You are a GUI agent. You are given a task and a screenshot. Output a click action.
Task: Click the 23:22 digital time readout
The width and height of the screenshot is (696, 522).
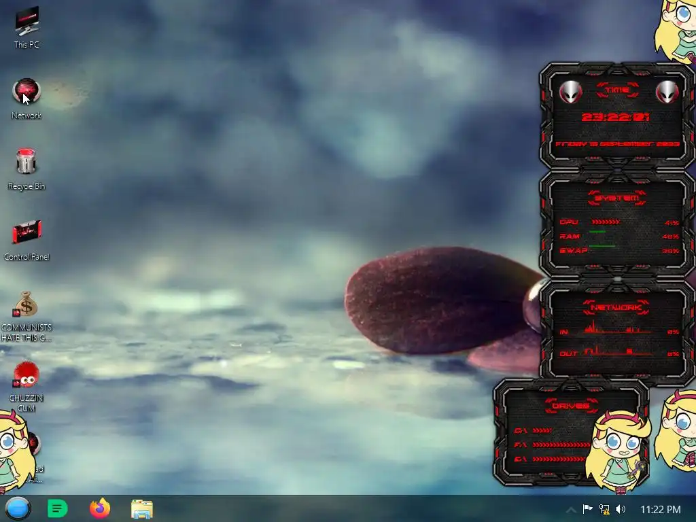coord(616,117)
